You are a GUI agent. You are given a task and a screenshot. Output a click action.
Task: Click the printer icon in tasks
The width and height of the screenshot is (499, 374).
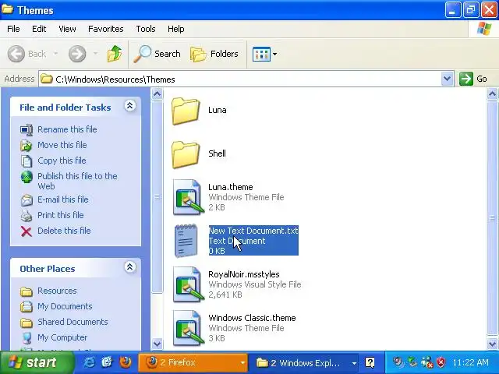coord(27,216)
